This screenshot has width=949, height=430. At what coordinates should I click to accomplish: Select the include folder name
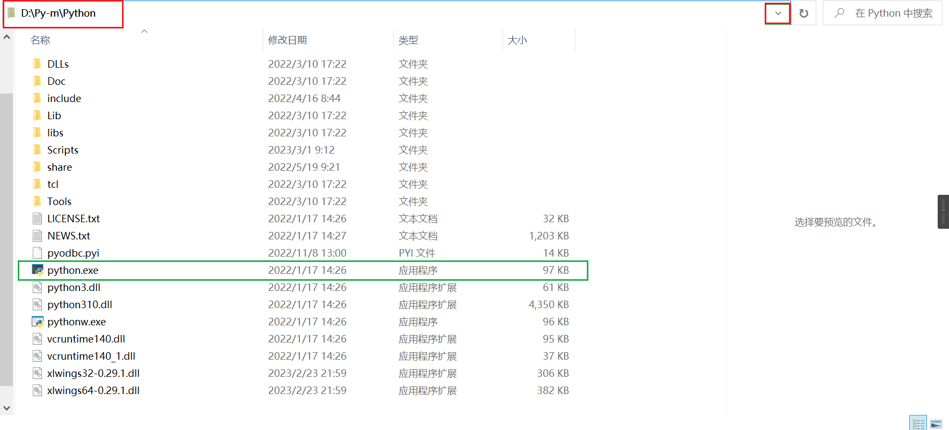tap(64, 98)
